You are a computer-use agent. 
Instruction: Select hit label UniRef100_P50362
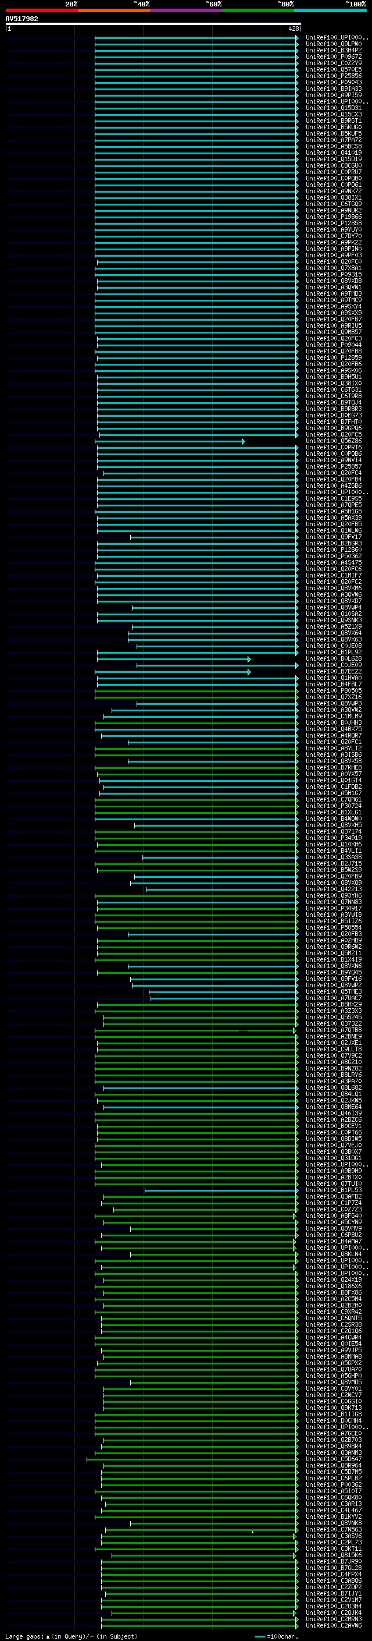click(x=334, y=557)
